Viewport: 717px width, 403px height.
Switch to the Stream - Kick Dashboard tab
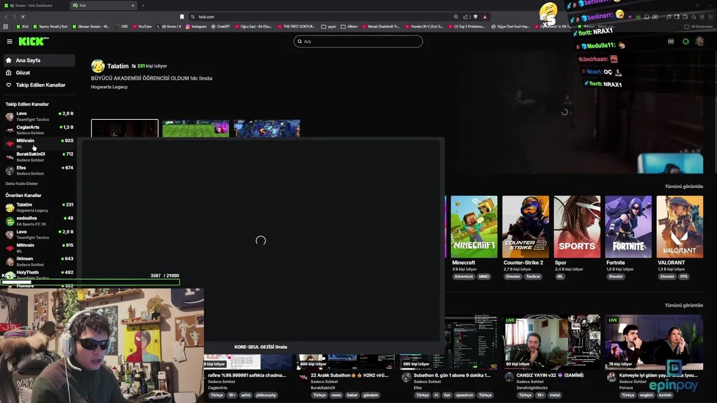35,6
